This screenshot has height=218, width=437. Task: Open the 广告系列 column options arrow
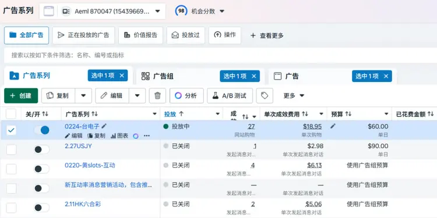[154, 114]
